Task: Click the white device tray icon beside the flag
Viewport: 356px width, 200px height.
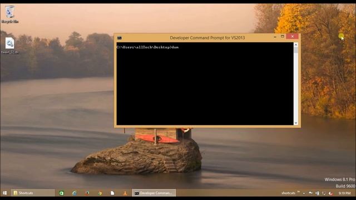Action: (318, 193)
